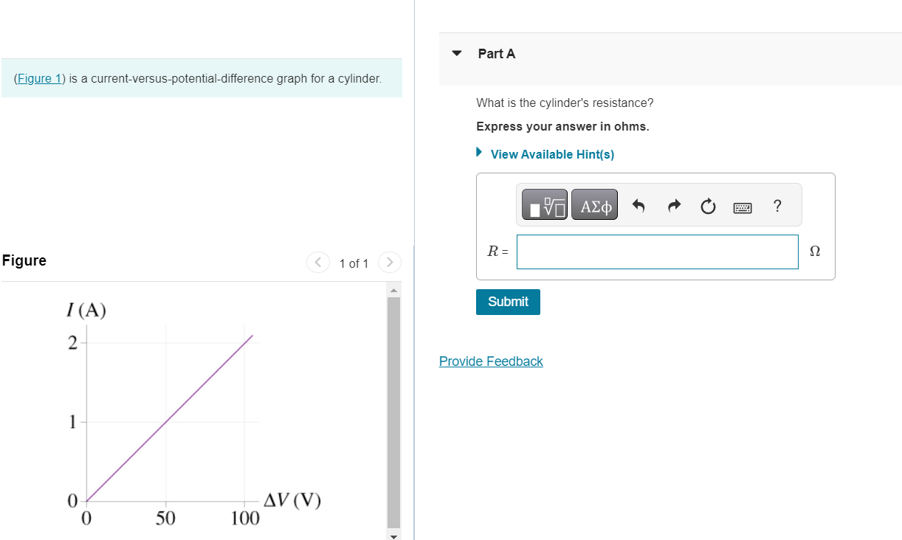Open Provide Feedback
Viewport: 902px width, 540px height.
pyautogui.click(x=491, y=361)
